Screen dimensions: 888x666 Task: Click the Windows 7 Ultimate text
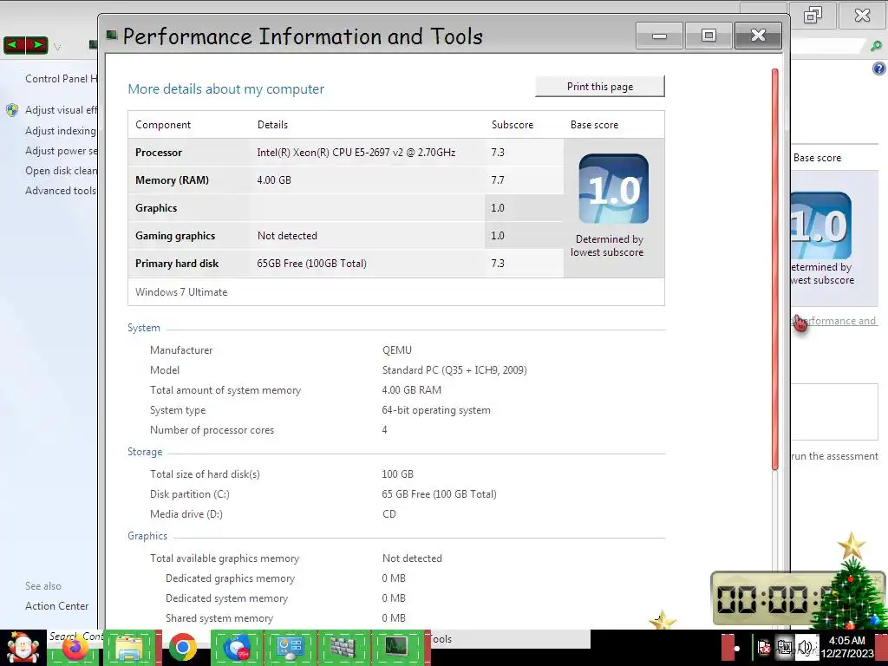181,292
